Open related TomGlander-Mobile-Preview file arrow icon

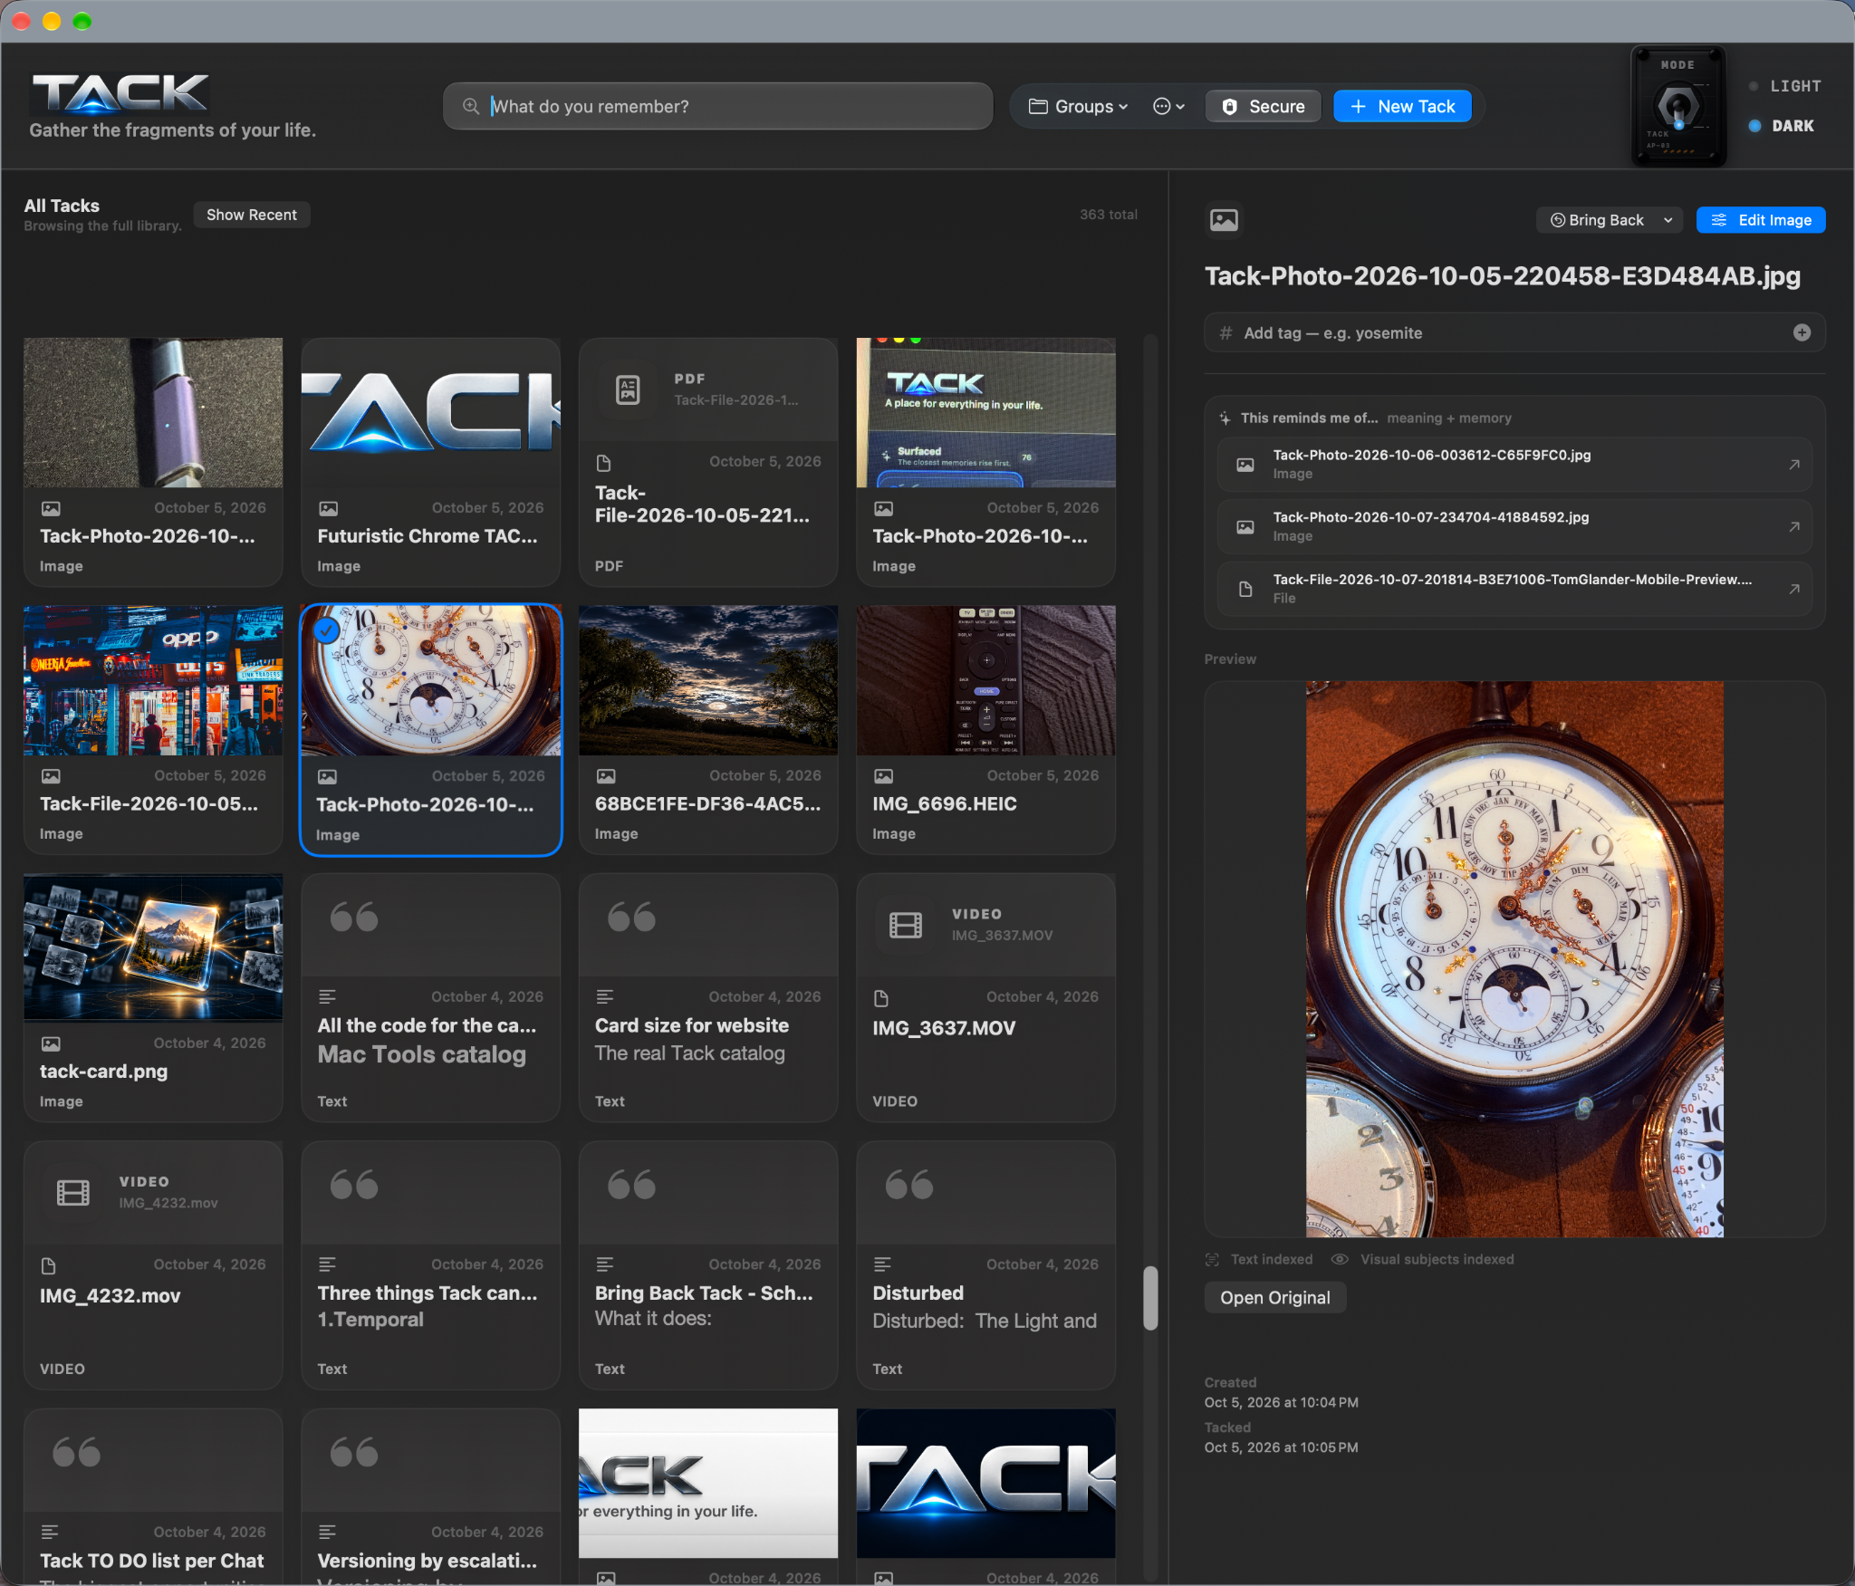[1793, 590]
